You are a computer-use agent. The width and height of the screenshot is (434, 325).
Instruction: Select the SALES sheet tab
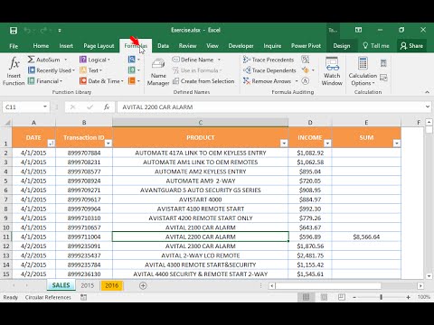coord(61,285)
